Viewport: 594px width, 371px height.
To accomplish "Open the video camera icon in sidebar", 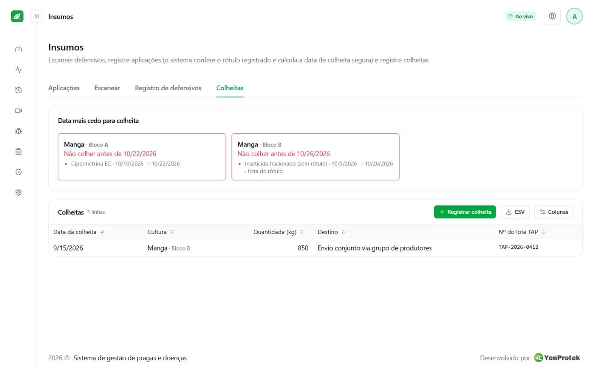I will (x=18, y=111).
